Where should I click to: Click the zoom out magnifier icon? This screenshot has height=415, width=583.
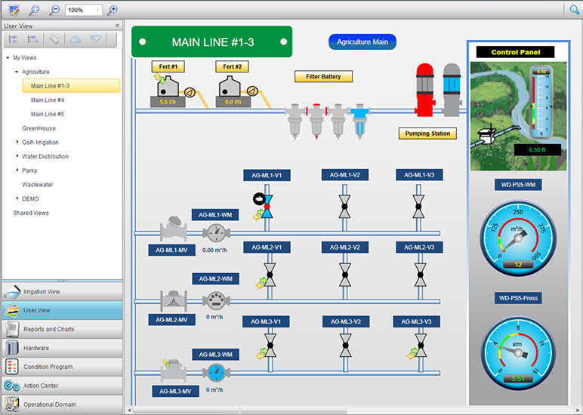54,10
